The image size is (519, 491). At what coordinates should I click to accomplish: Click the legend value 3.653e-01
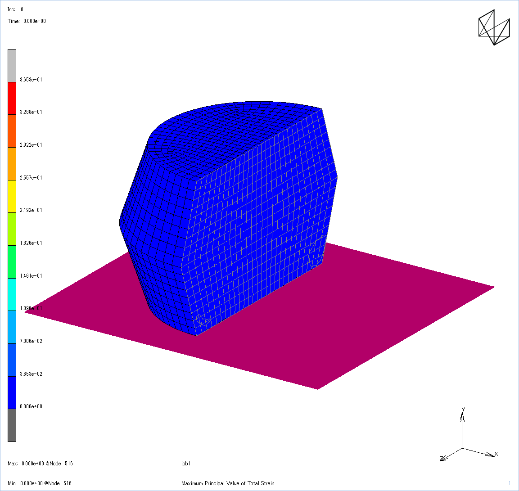(x=31, y=79)
